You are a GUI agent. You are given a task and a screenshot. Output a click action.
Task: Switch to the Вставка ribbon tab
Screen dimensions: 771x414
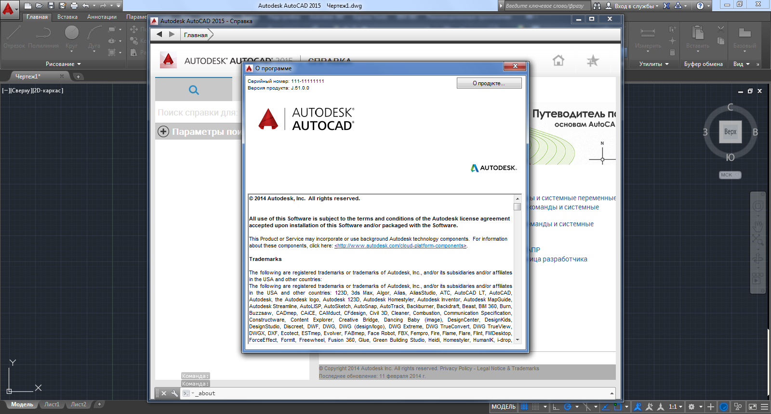coord(67,17)
